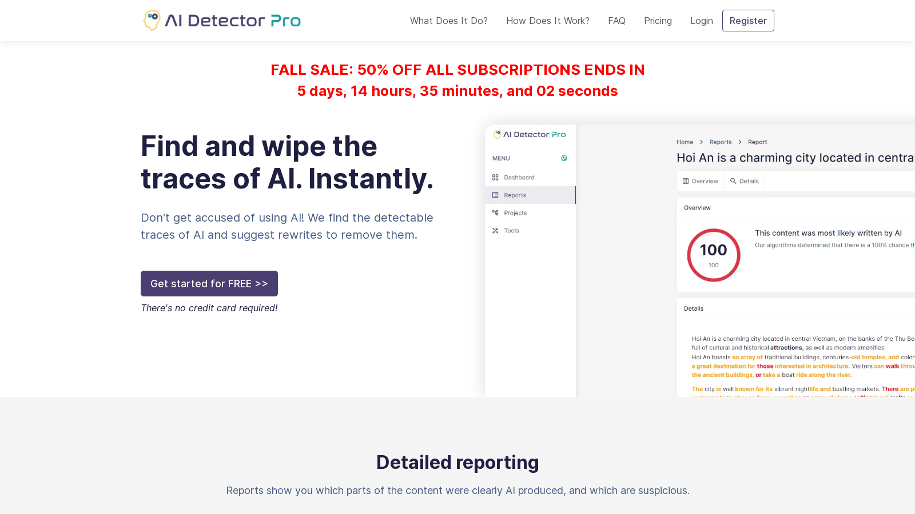Image resolution: width=915 pixels, height=514 pixels.
Task: Click the Home breadcrumb link
Action: point(685,142)
